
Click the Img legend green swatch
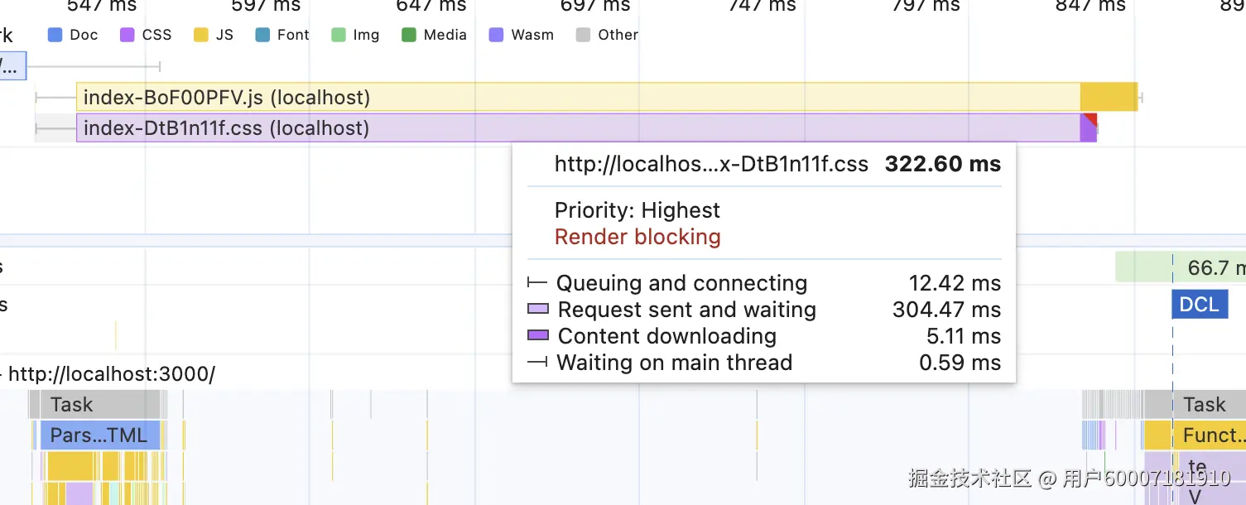pos(338,35)
